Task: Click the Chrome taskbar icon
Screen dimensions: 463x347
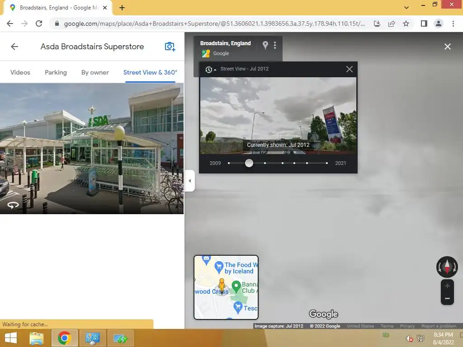Action: tap(65, 338)
